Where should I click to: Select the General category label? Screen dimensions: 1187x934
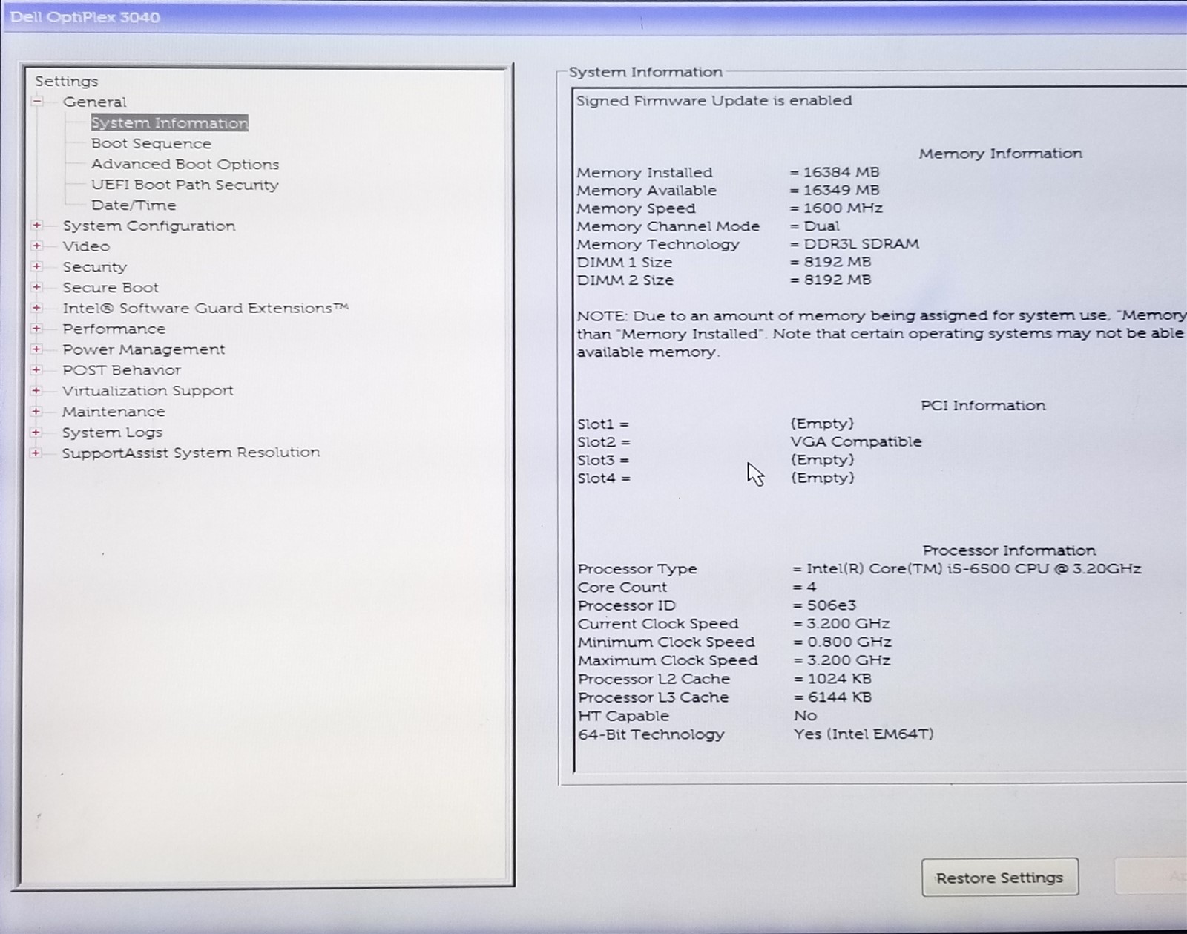pyautogui.click(x=94, y=102)
